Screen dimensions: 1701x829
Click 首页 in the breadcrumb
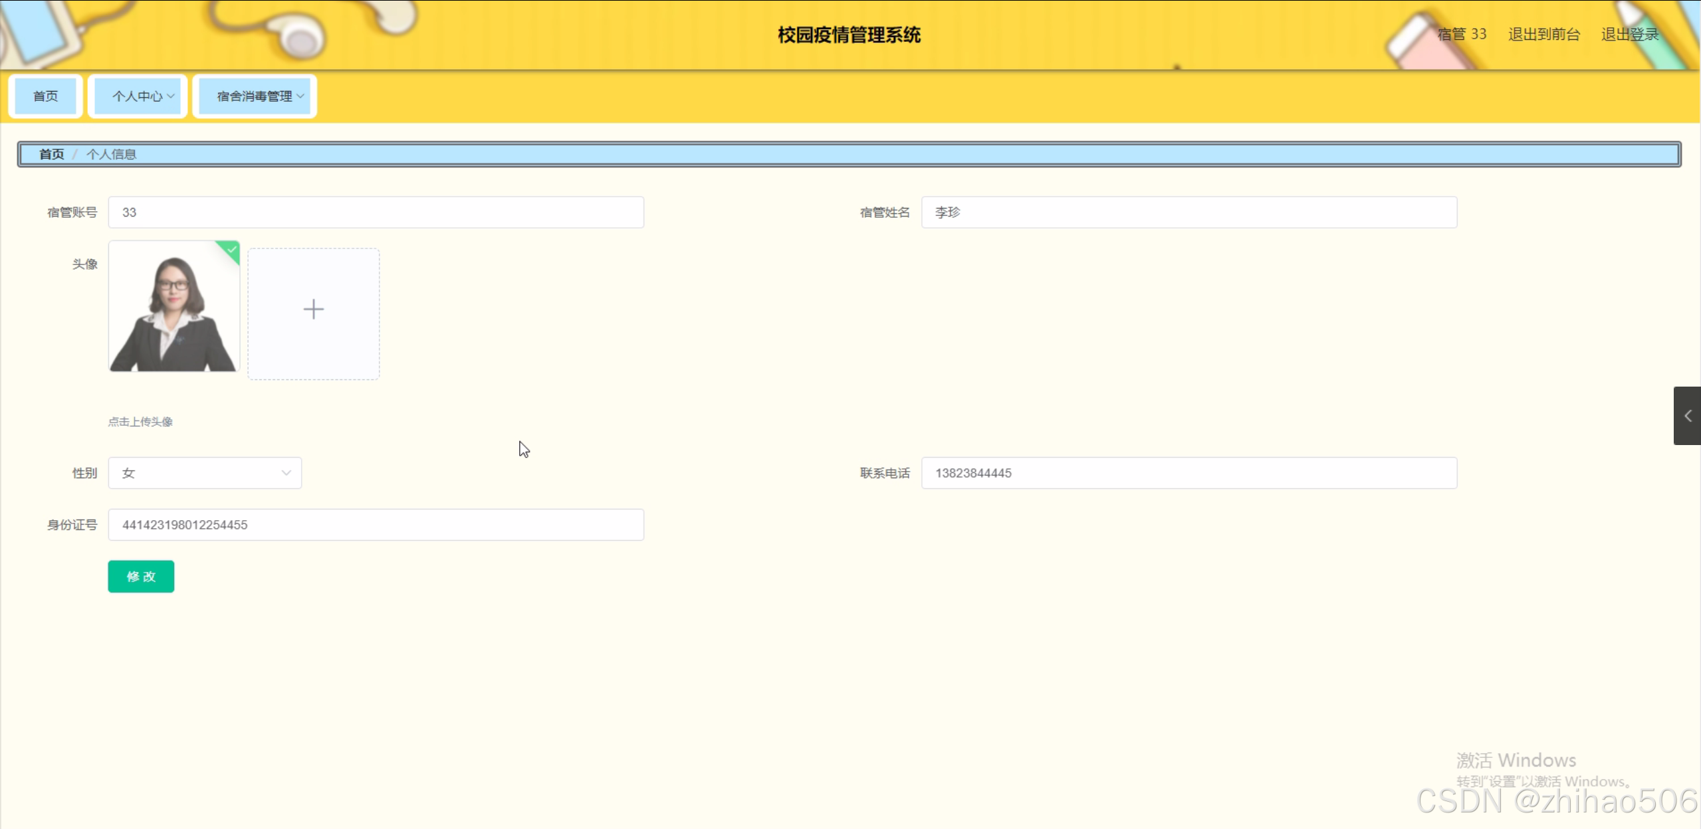point(51,154)
